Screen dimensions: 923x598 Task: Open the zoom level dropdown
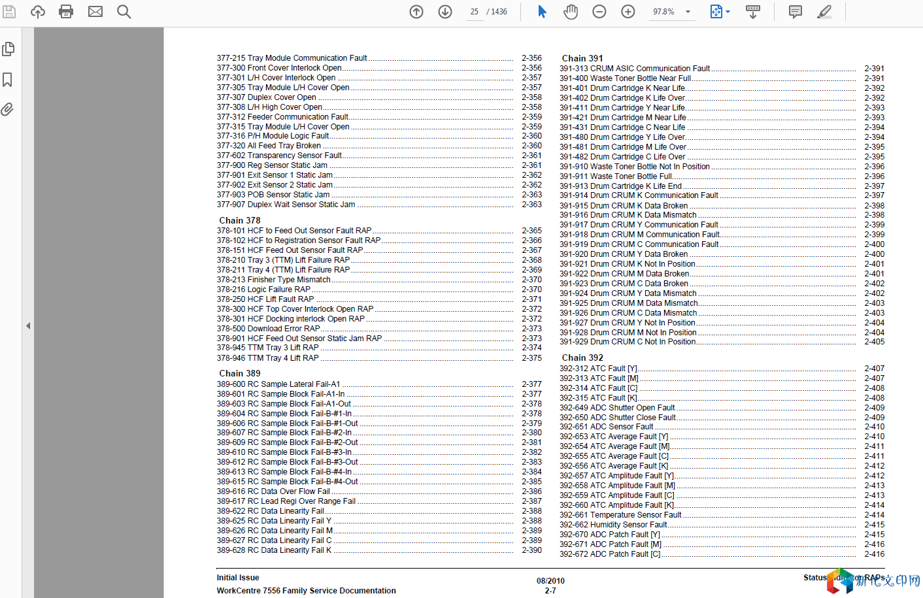click(688, 12)
